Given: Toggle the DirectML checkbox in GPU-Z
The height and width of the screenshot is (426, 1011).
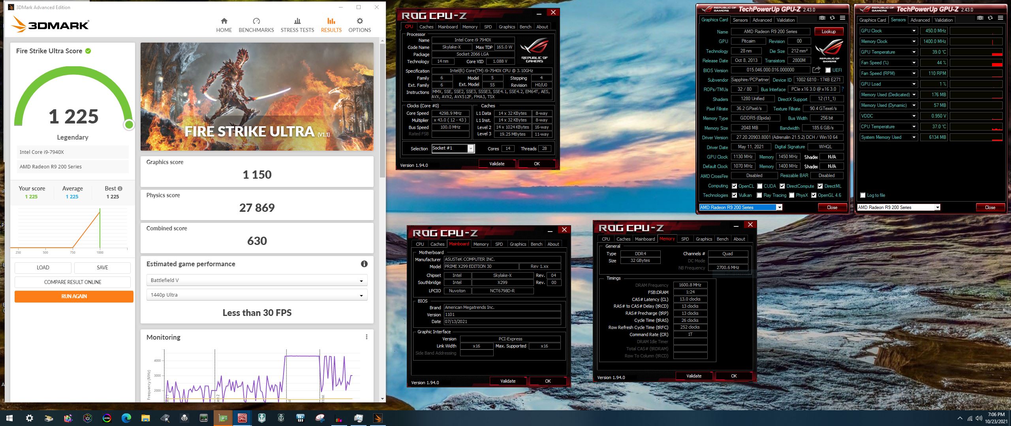Looking at the screenshot, I should (820, 186).
